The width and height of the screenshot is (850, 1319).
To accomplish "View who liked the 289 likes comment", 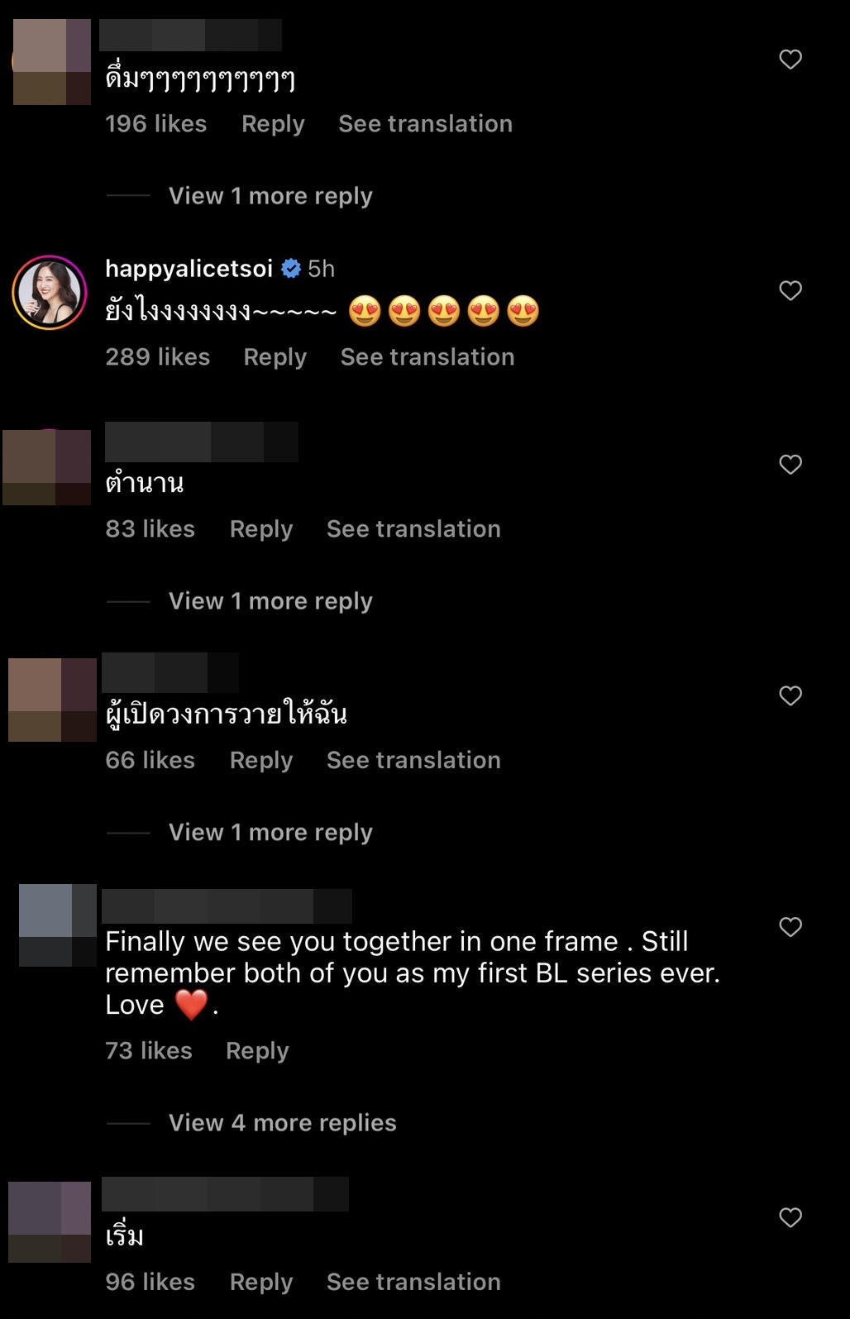I will click(x=157, y=357).
